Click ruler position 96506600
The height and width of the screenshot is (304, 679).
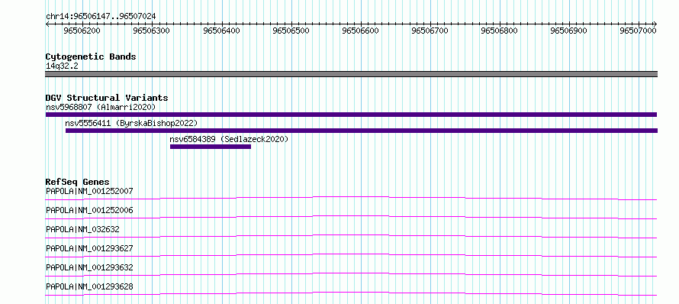coord(361,31)
